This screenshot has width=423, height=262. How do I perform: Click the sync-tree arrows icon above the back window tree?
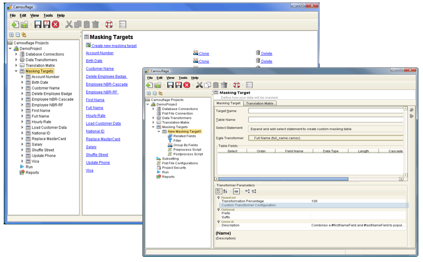[x=24, y=34]
